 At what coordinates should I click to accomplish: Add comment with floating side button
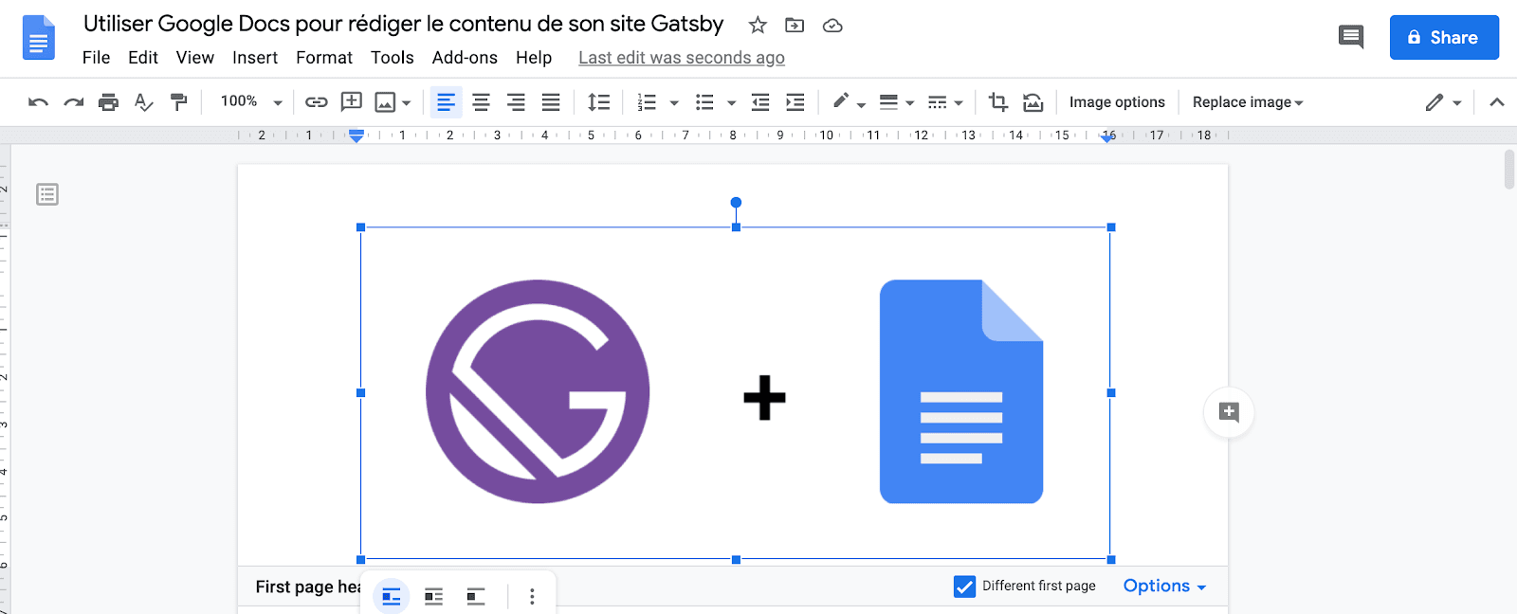tap(1229, 412)
